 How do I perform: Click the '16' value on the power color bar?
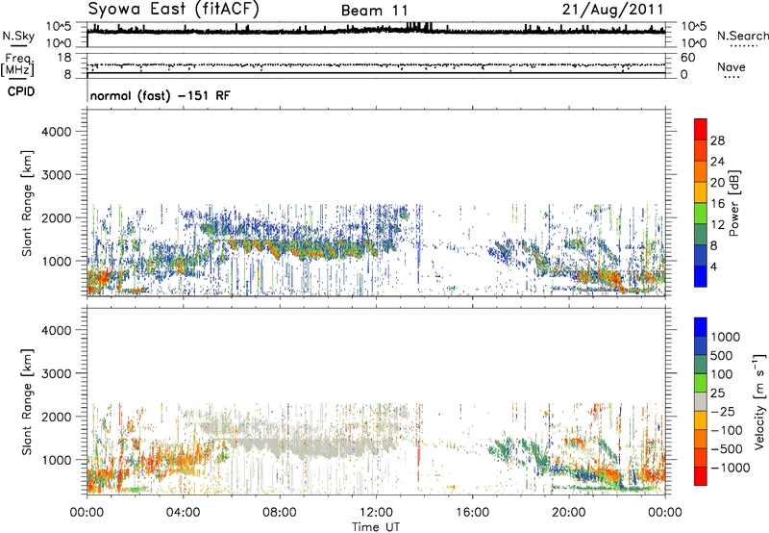click(x=717, y=204)
